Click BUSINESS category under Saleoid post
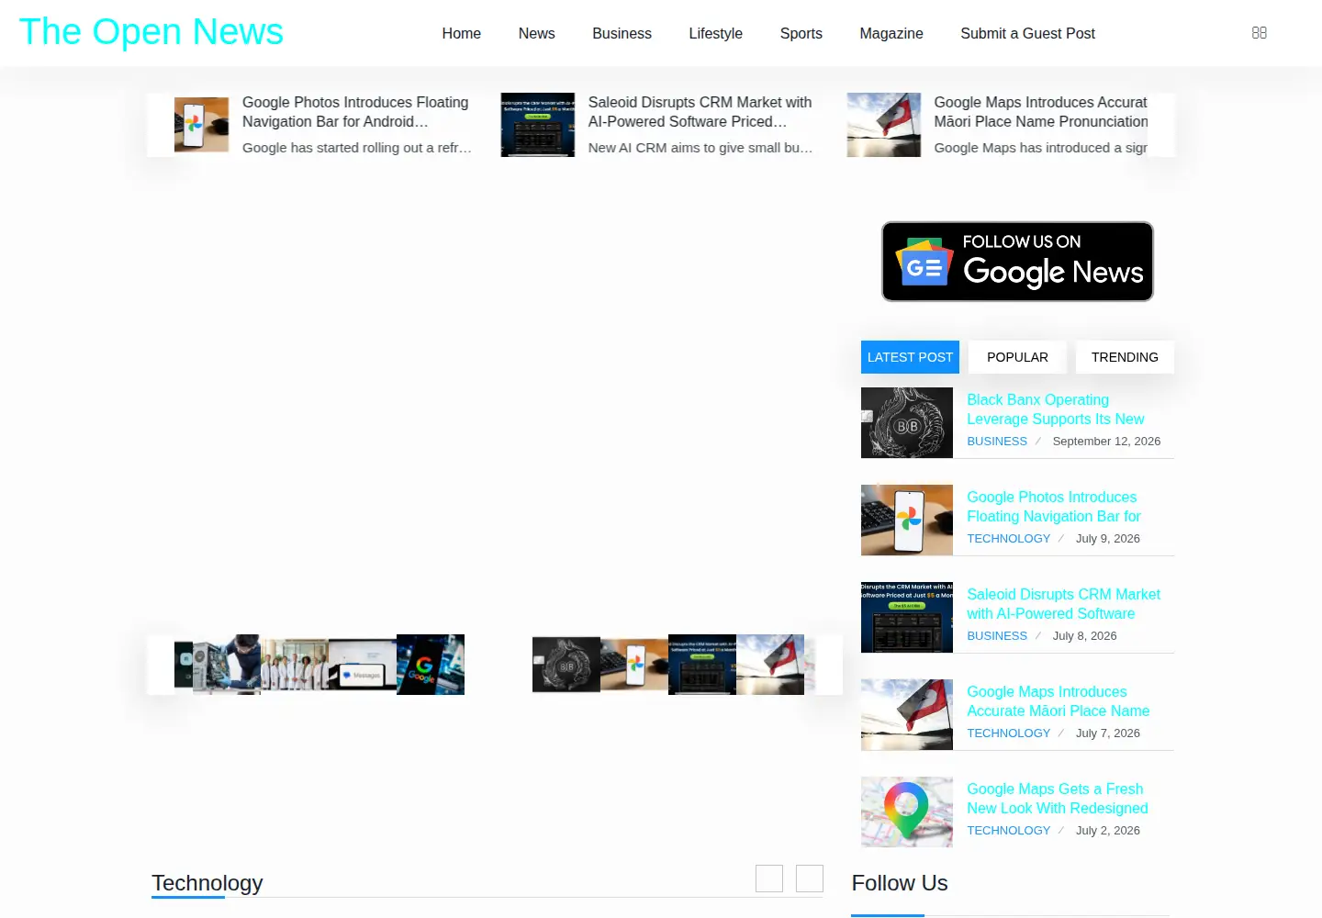The width and height of the screenshot is (1322, 918). 997,636
